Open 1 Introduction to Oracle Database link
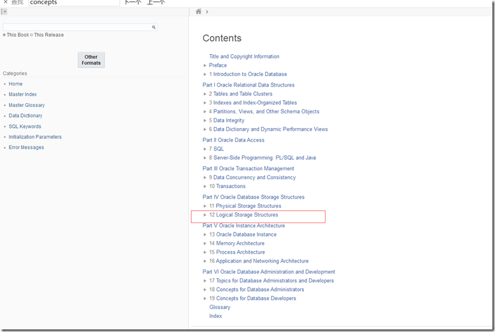Image resolution: width=495 pixels, height=332 pixels. [x=248, y=74]
